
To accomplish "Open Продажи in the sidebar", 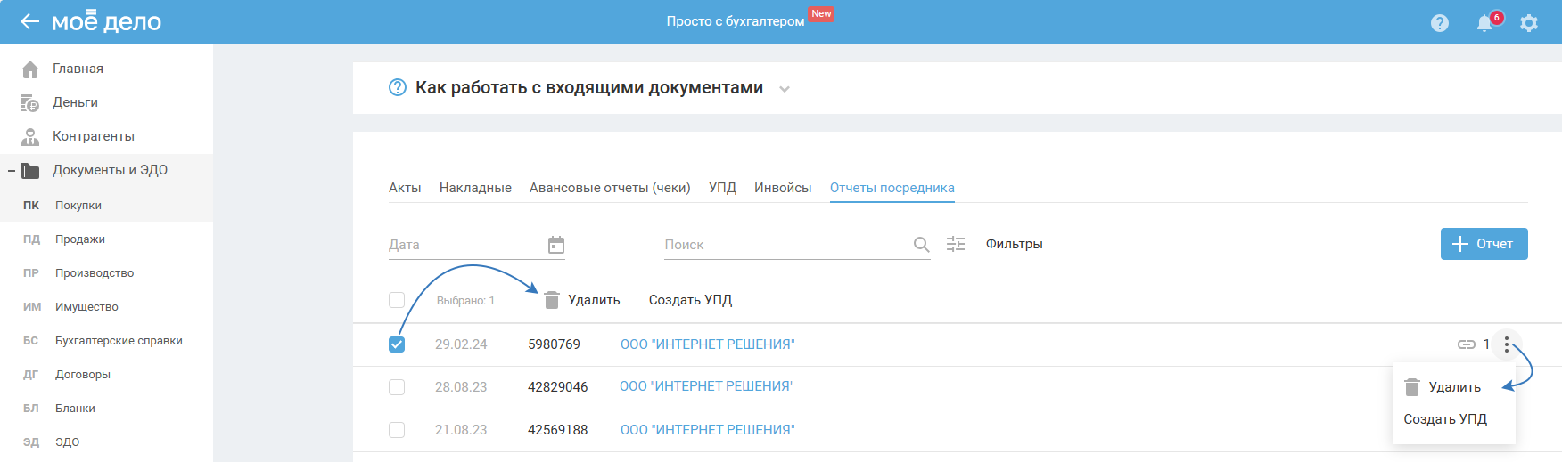I will point(80,239).
